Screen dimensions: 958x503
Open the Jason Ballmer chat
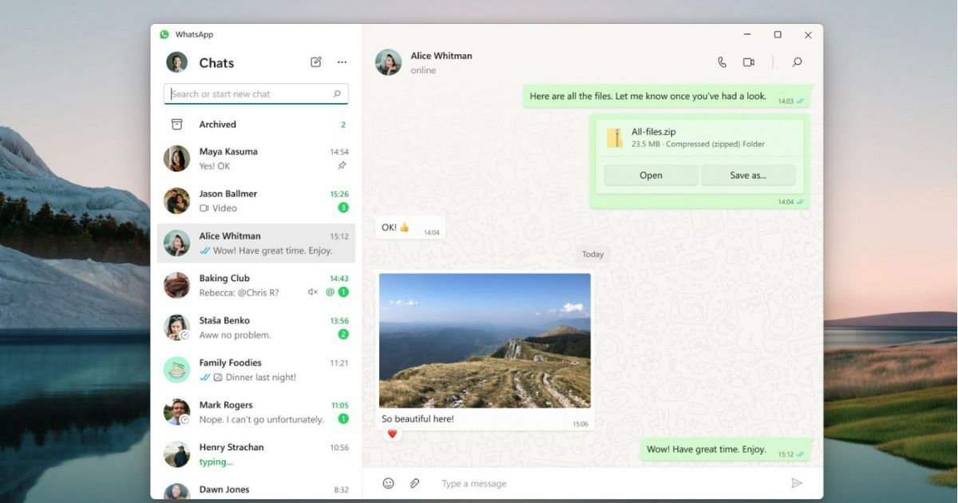click(256, 200)
